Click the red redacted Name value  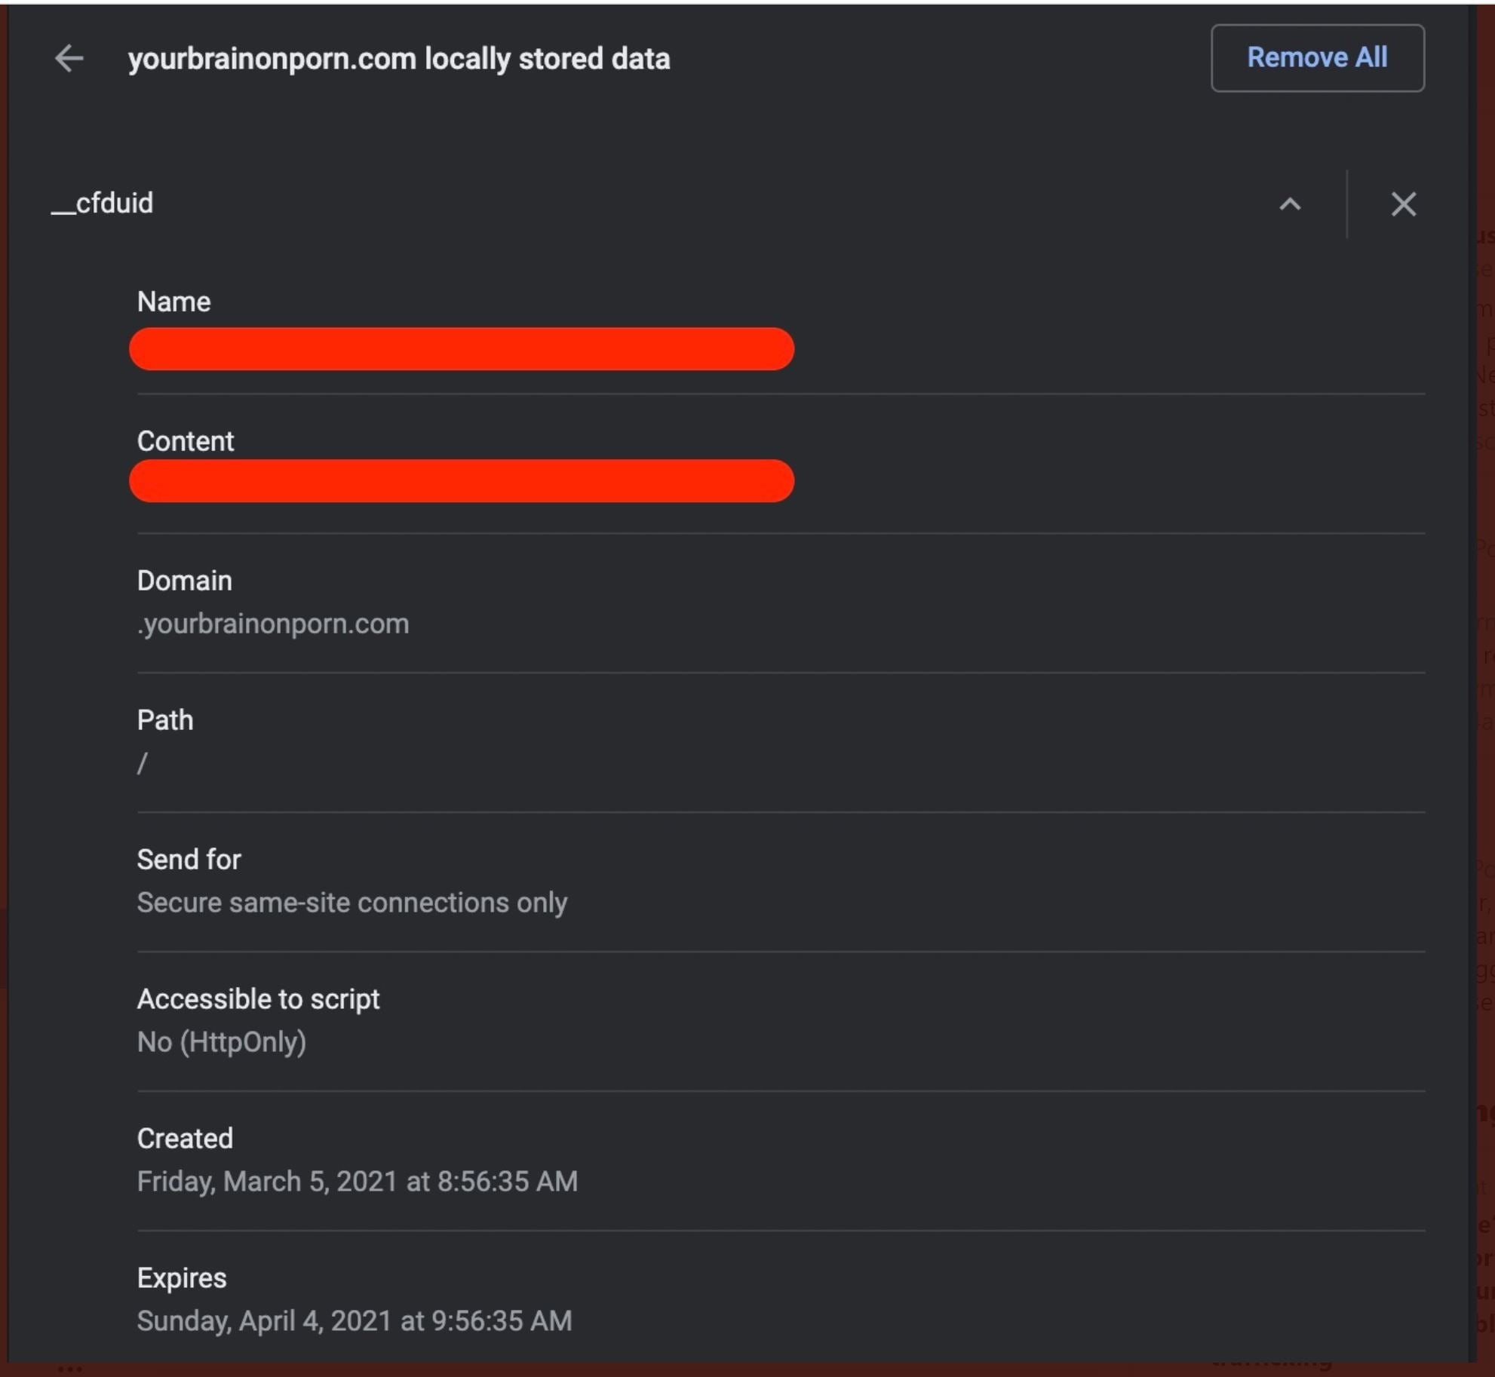click(461, 349)
